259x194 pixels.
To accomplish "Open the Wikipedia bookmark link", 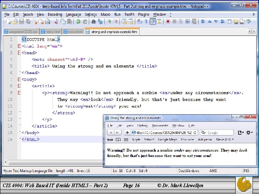I will click(x=205, y=139).
